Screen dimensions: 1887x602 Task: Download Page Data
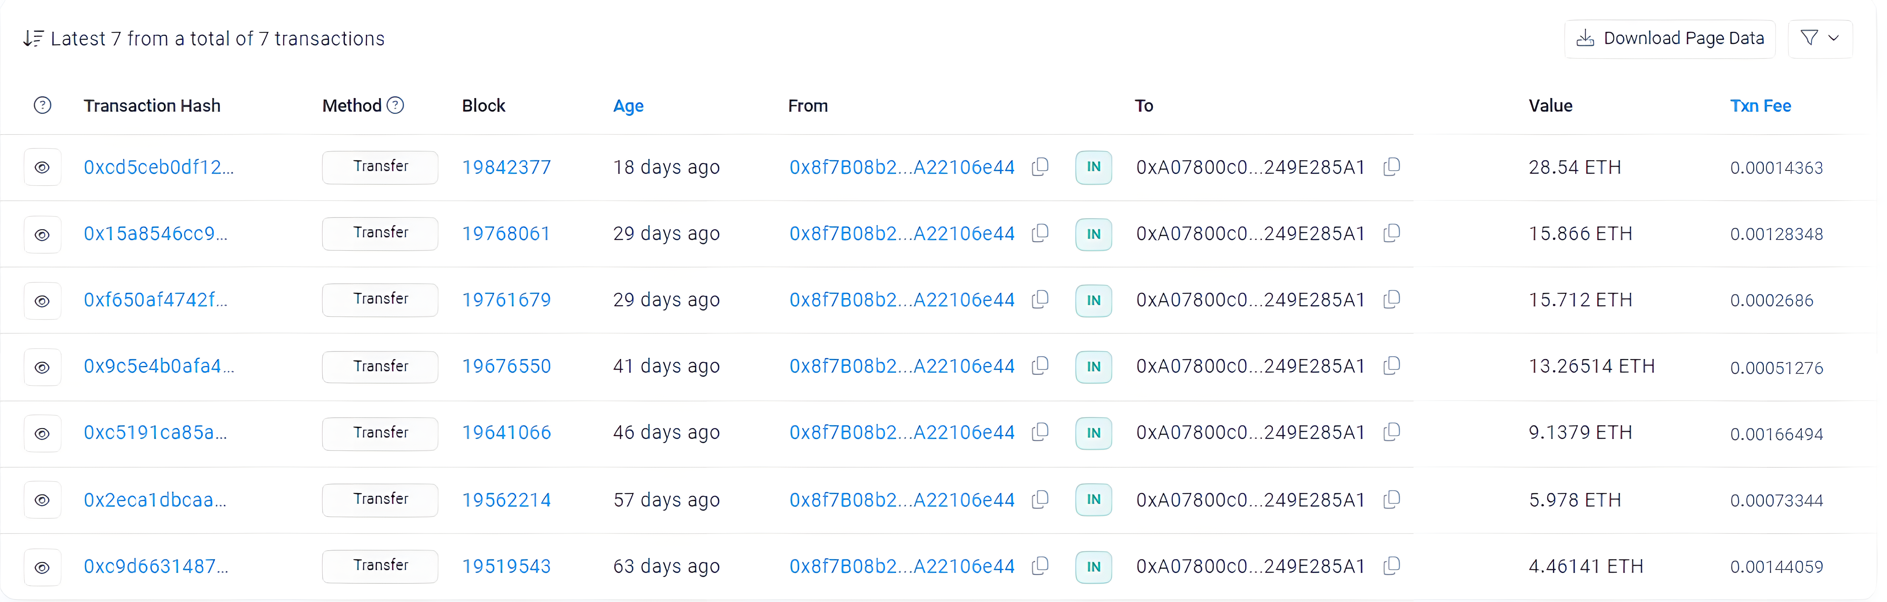click(x=1670, y=38)
